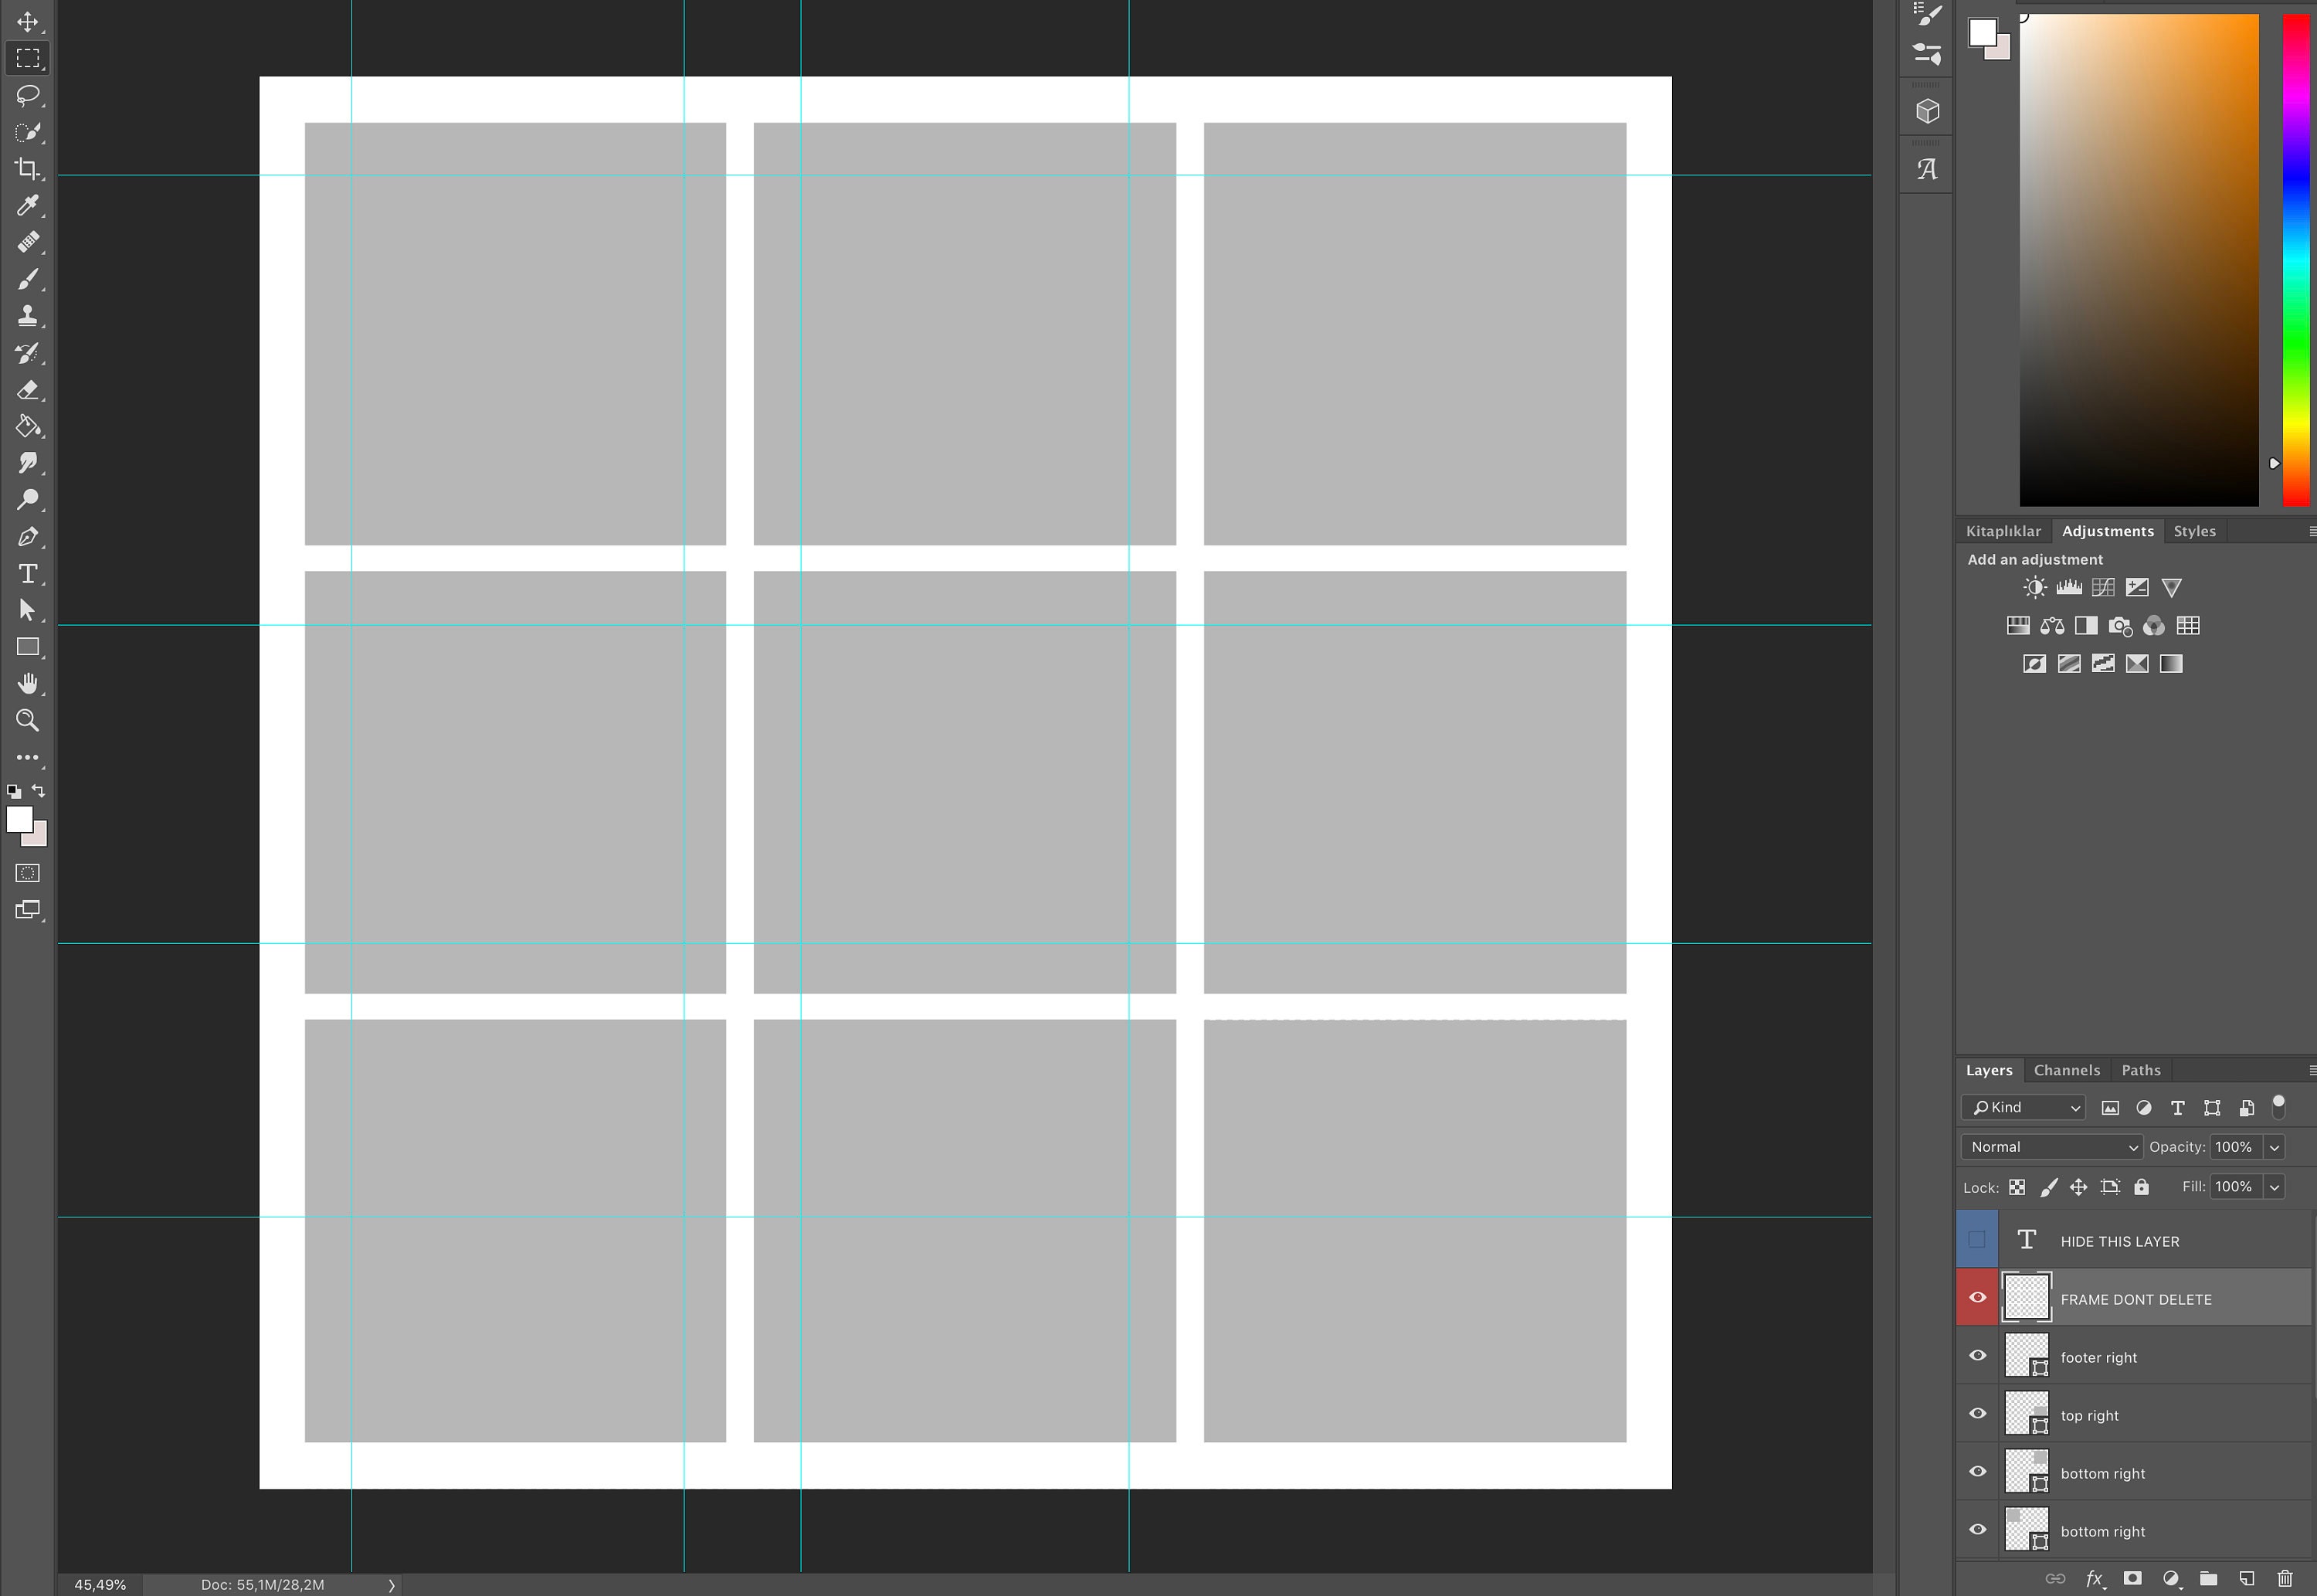Screen dimensions: 2317x1596
Task: Switch to the Channels tab
Action: pyautogui.click(x=2066, y=1069)
